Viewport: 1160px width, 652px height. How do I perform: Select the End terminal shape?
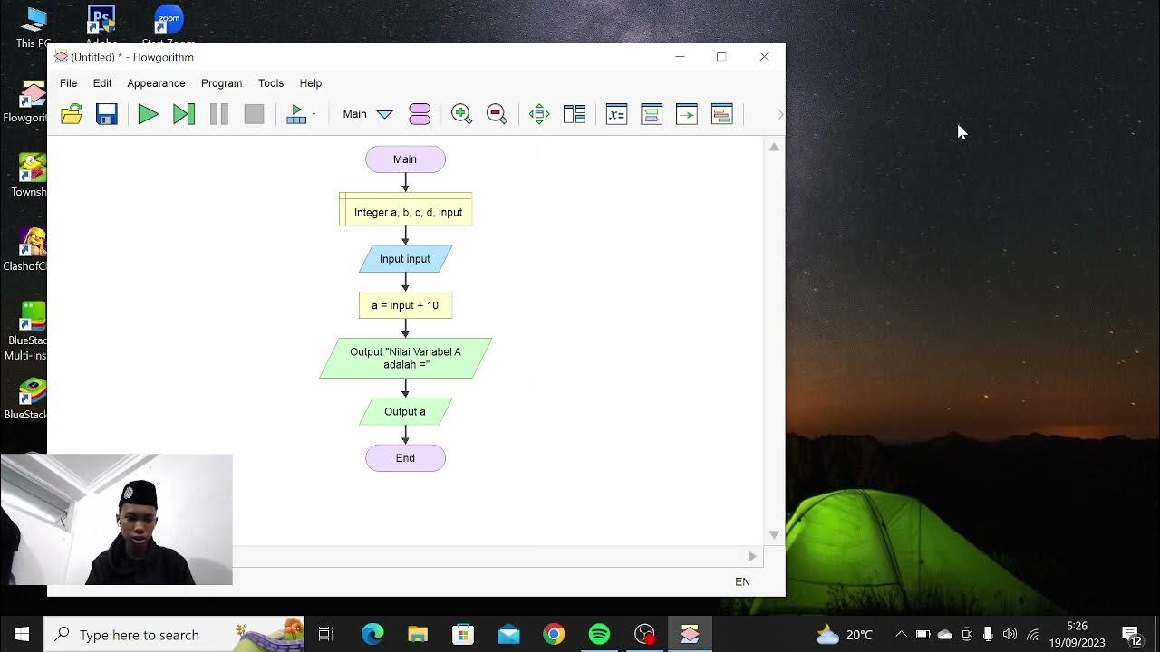(405, 458)
